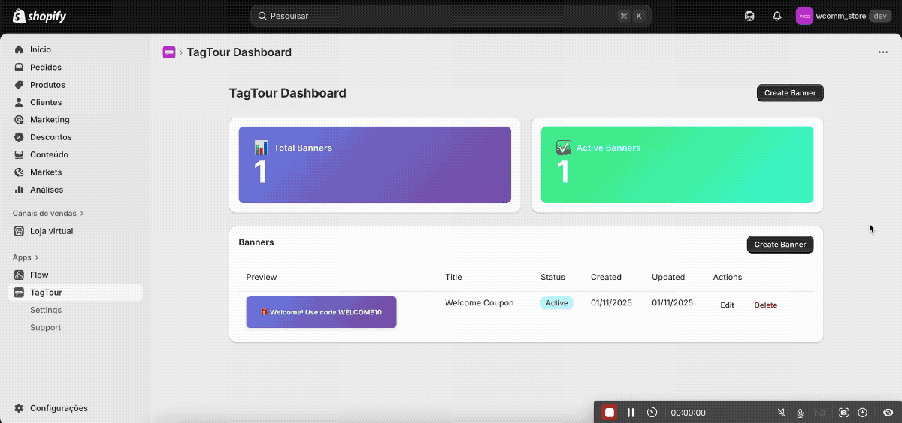Image resolution: width=902 pixels, height=423 pixels.
Task: Click the Total Banners bar chart icon
Action: tap(261, 148)
